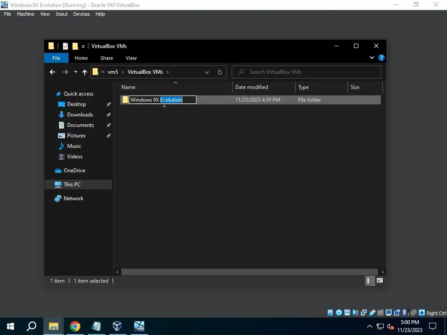Click the Properties checkmark icon in Explorer quick toolbar
Viewport: 447px width, 335px height.
[x=65, y=46]
